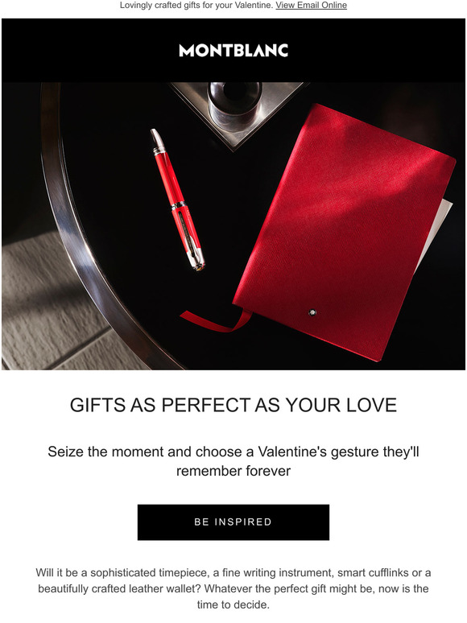Click the 'Seize the moment' subheading text
The width and height of the screenshot is (467, 623).
click(x=233, y=461)
